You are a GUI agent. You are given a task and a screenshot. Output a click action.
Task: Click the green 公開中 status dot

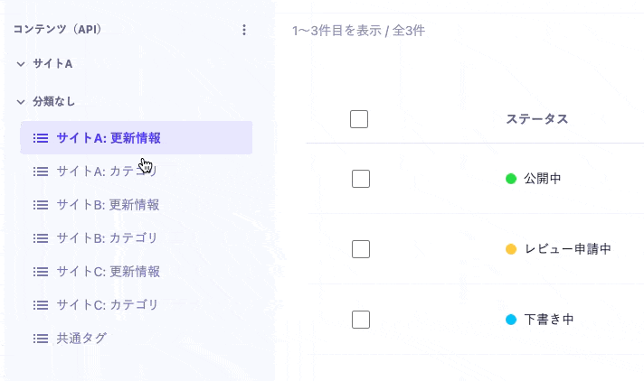pos(511,179)
